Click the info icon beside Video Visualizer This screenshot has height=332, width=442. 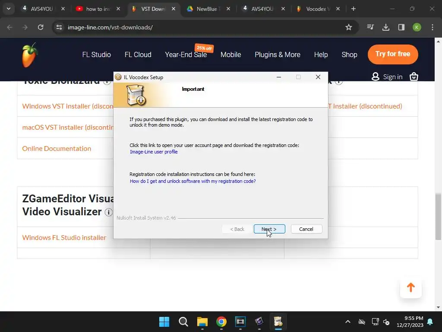[108, 212]
